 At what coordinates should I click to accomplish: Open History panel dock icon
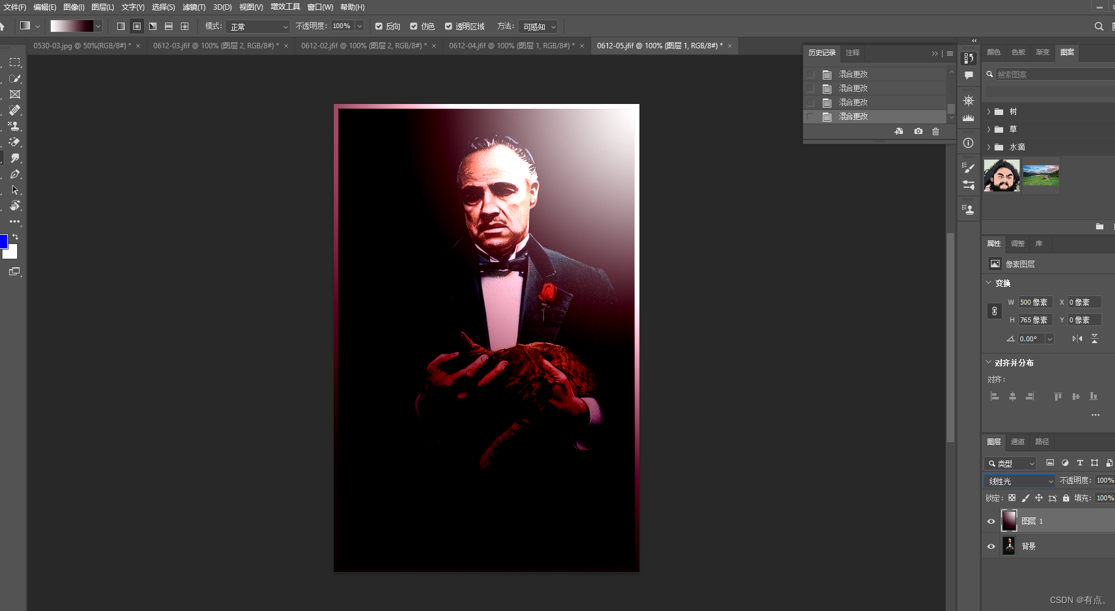[x=969, y=58]
